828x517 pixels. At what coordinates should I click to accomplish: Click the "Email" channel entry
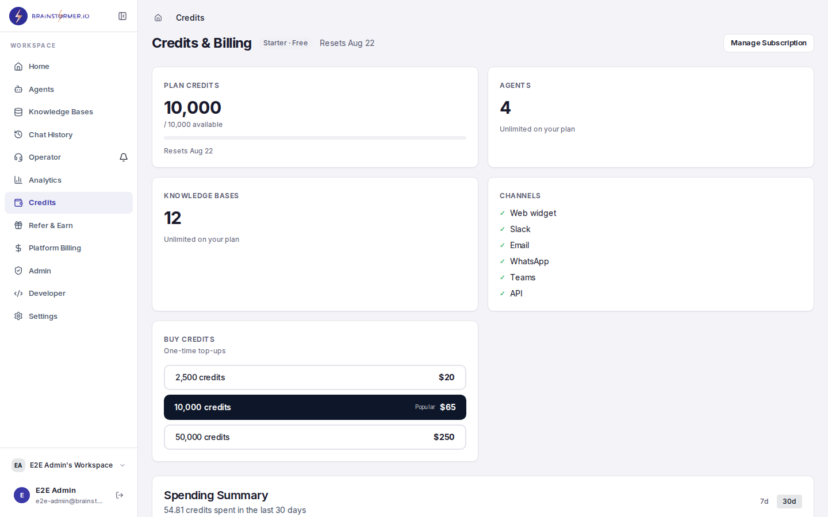[x=520, y=245]
